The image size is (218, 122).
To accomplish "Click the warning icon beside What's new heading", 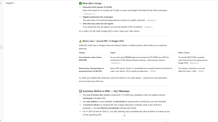I will point(80,41).
